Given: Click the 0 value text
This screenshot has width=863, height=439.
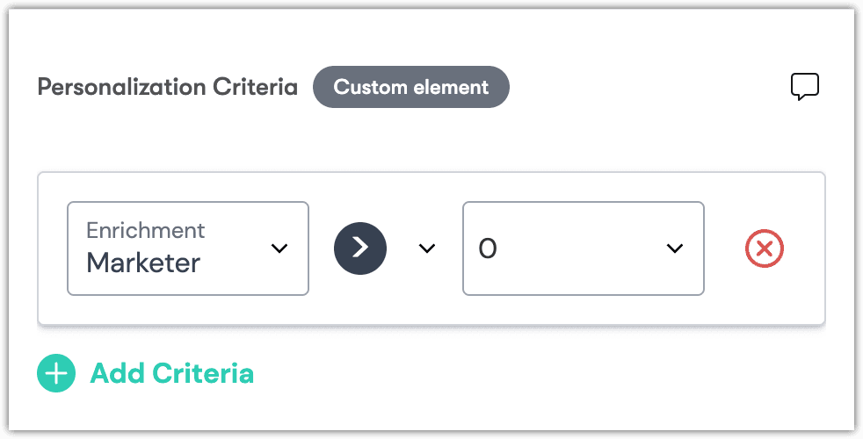Looking at the screenshot, I should coord(487,248).
